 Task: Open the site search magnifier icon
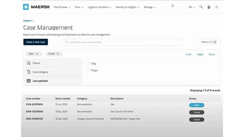[x=201, y=7]
